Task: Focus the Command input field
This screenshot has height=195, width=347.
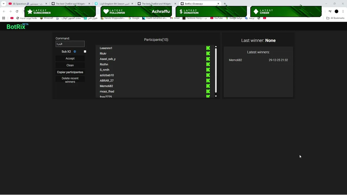Action: pyautogui.click(x=70, y=44)
